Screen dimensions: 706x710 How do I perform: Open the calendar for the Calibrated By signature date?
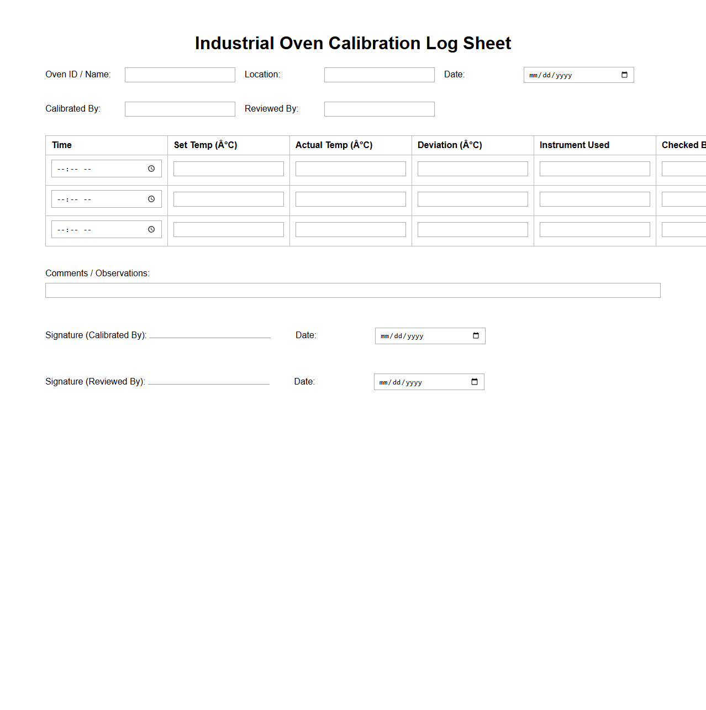point(476,335)
